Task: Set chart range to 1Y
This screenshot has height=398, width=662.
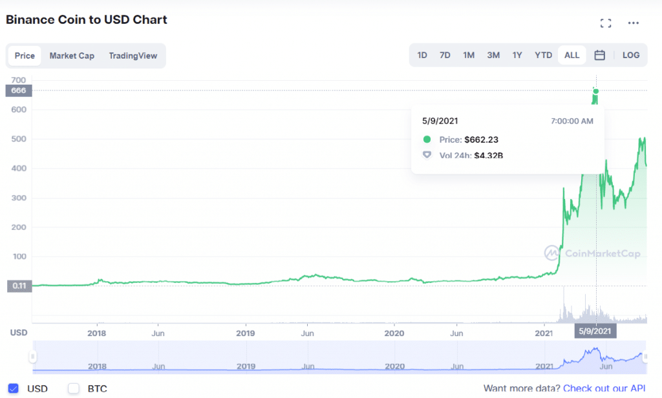Action: pyautogui.click(x=517, y=56)
